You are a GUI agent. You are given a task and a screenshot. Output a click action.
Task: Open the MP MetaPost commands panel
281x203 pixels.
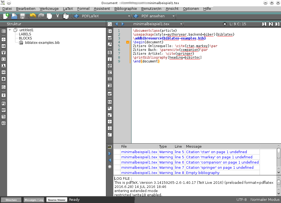point(4,110)
